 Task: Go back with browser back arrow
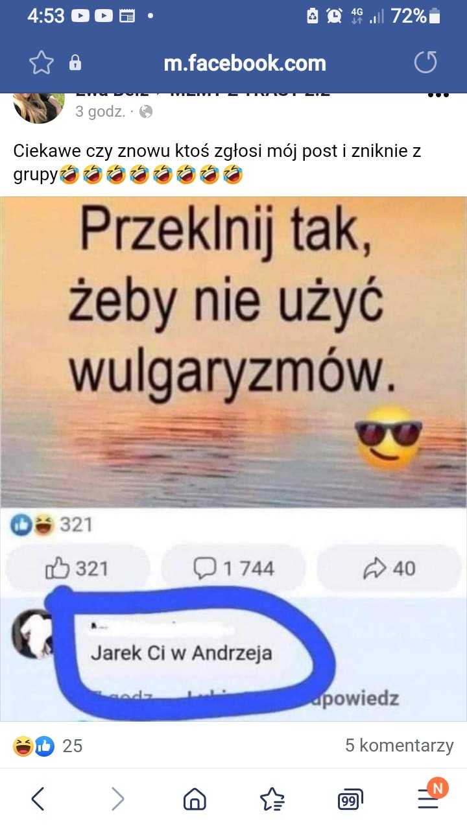point(38,799)
